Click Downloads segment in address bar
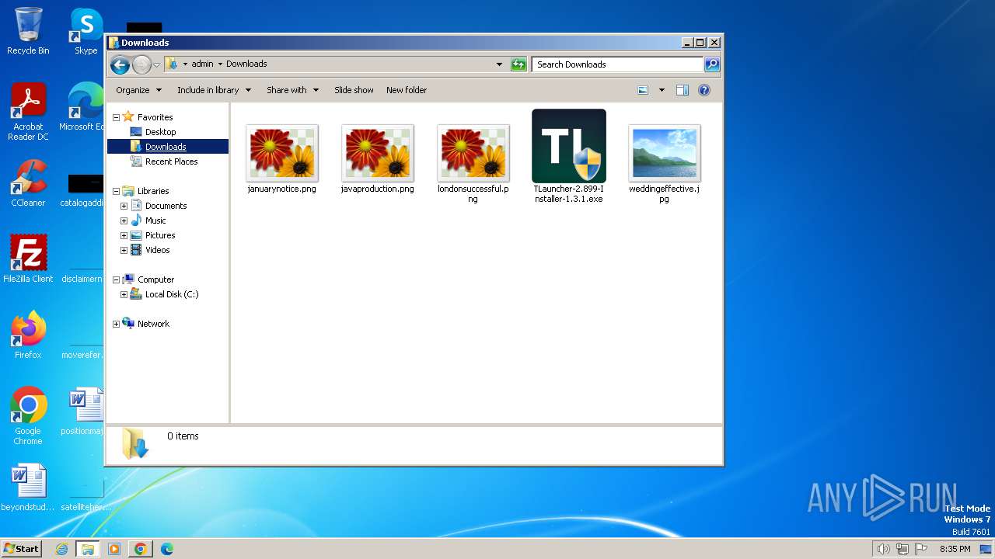 pyautogui.click(x=246, y=64)
